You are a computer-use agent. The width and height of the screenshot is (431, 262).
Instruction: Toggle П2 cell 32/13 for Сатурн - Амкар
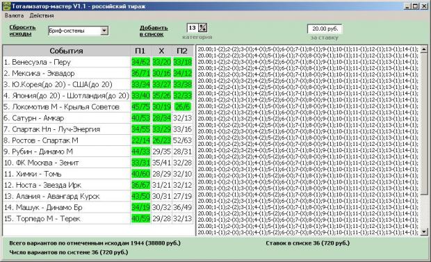click(x=182, y=118)
